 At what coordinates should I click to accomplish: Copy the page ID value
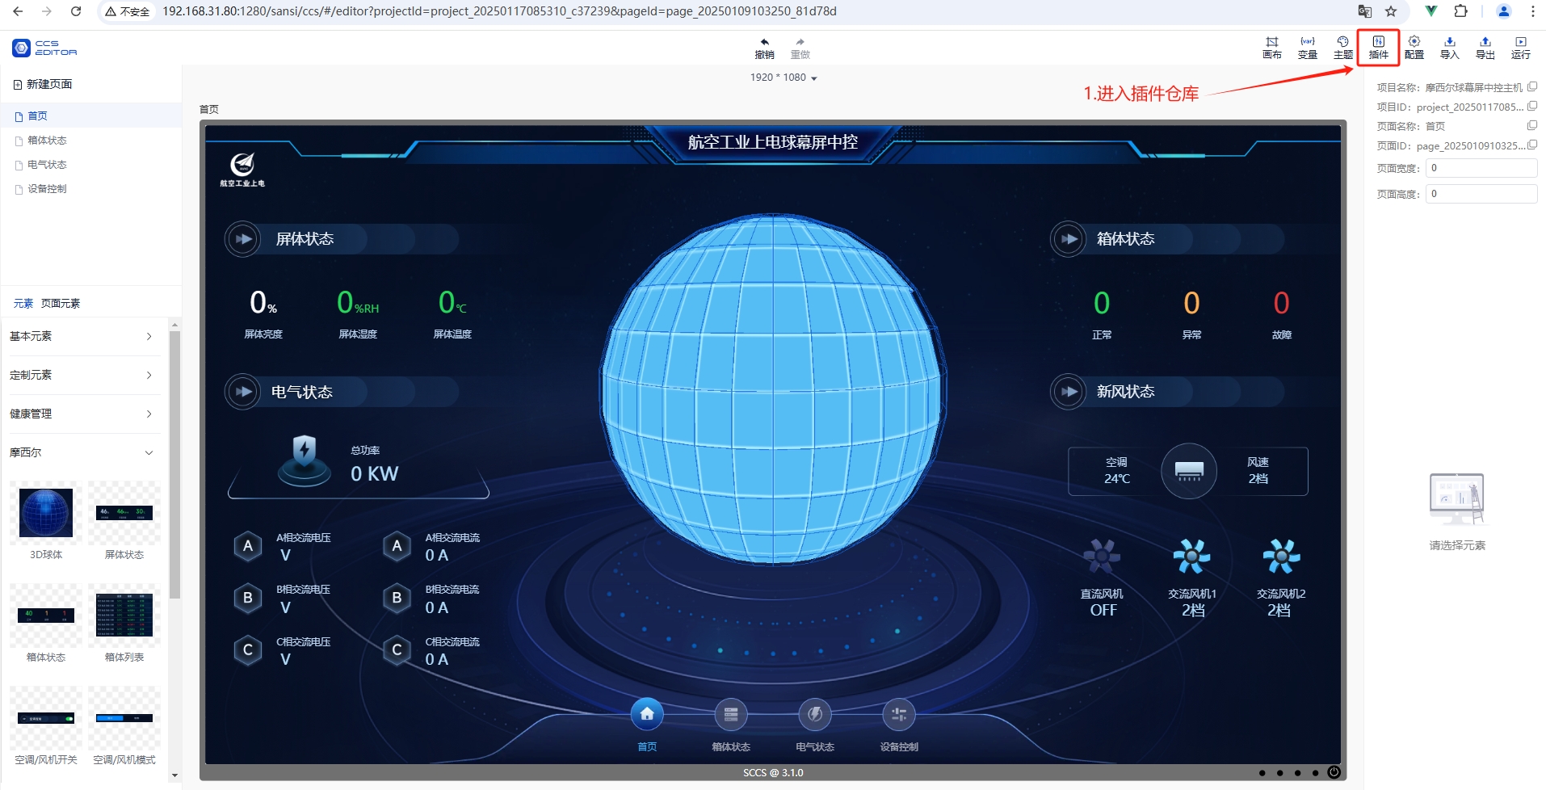click(x=1532, y=145)
